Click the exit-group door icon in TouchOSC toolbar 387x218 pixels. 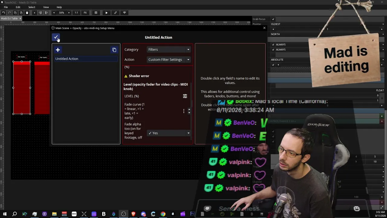[46, 13]
